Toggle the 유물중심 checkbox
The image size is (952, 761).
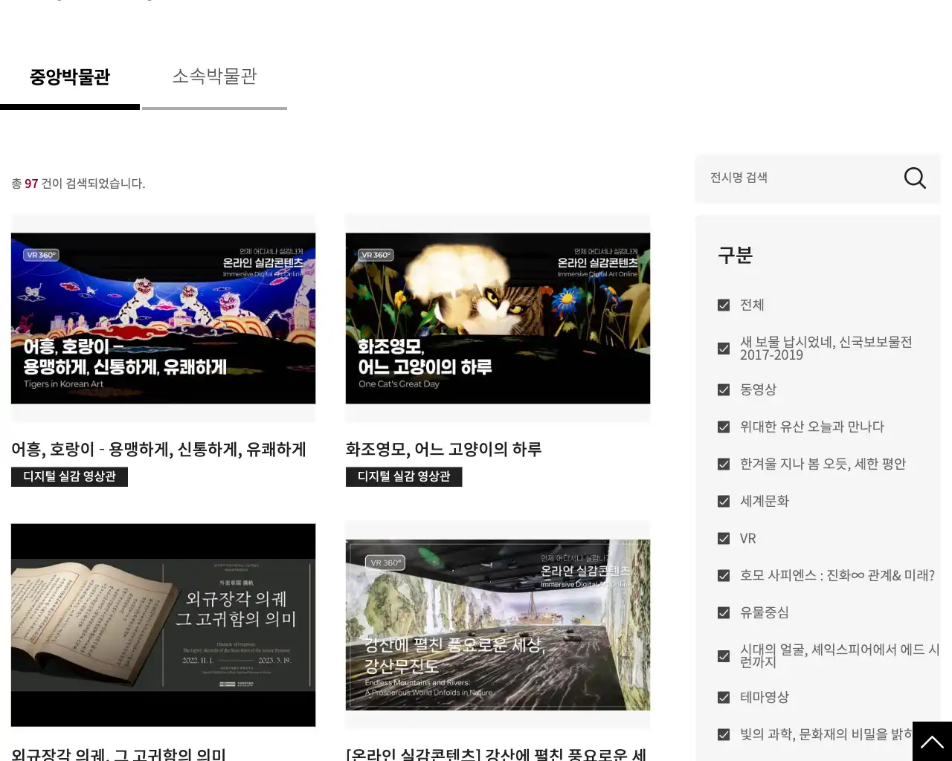pyautogui.click(x=724, y=613)
